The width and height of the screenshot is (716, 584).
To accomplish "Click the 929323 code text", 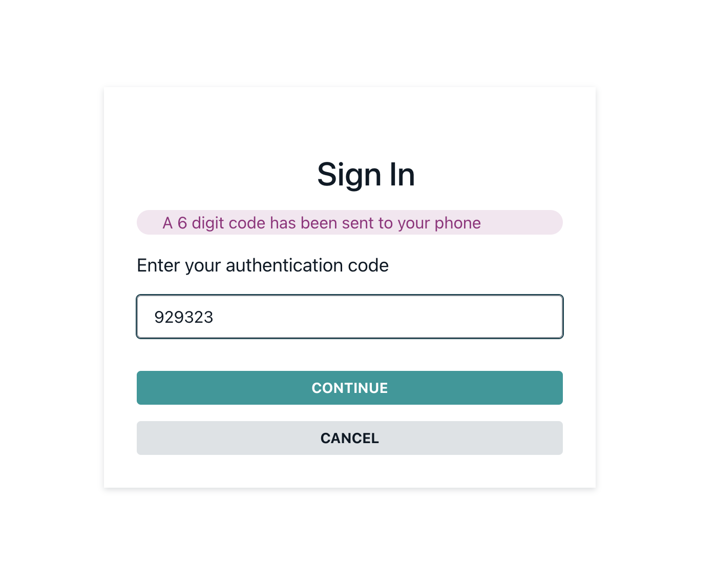I will (183, 317).
